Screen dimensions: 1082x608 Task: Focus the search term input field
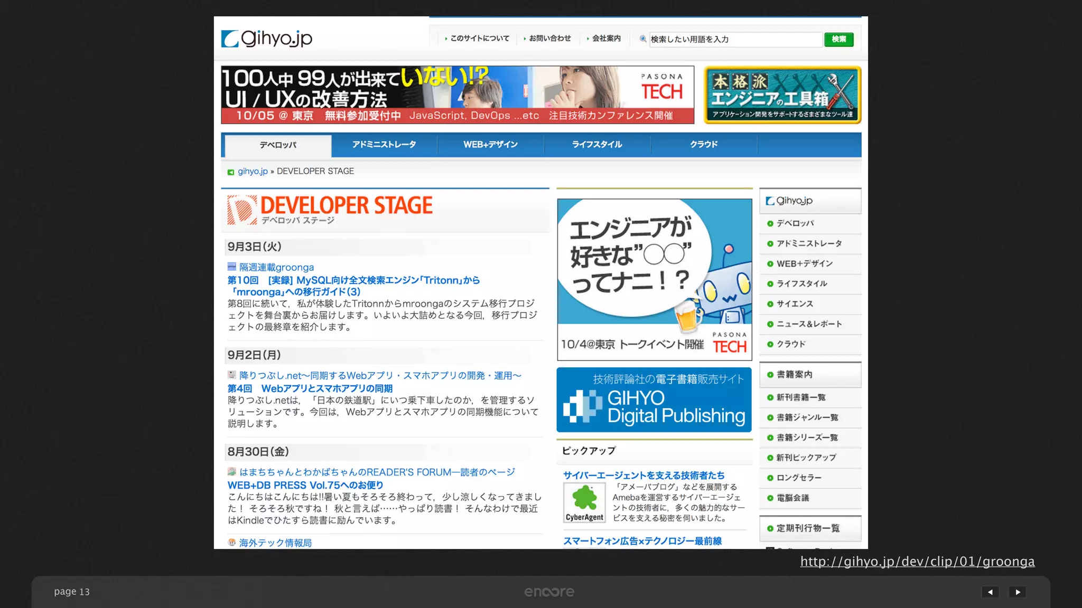pyautogui.click(x=735, y=40)
